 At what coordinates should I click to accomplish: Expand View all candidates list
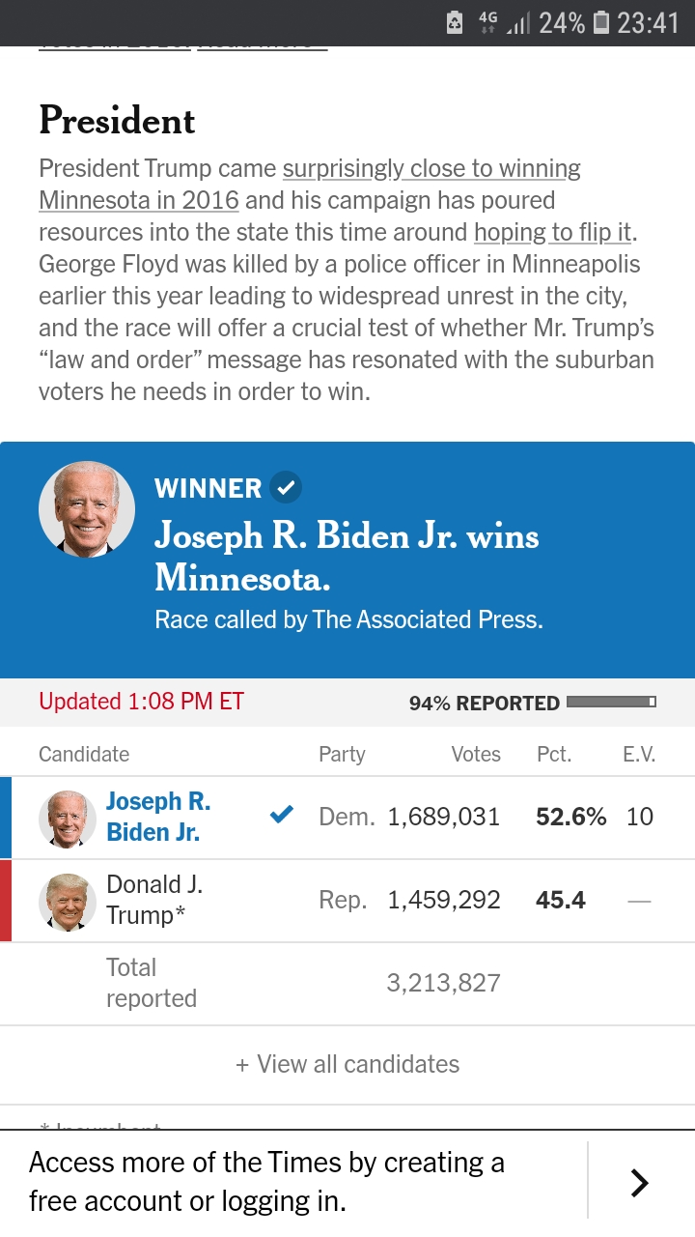[x=347, y=1064]
